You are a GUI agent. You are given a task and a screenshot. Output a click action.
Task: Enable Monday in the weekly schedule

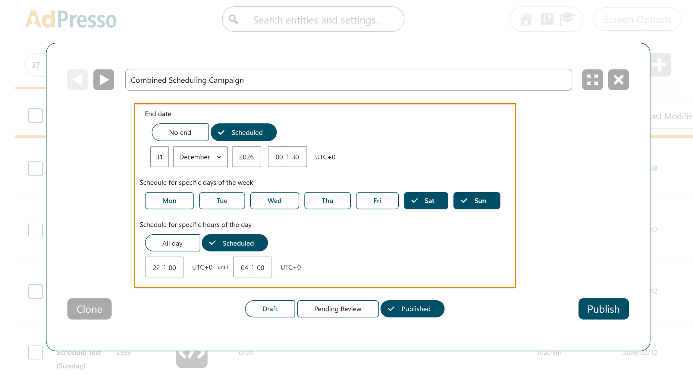[x=169, y=201]
